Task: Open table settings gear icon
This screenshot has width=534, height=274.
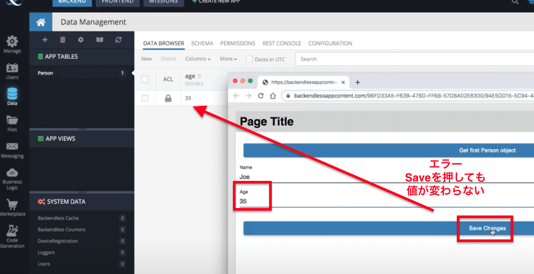Action: 81,40
